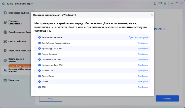Click the Режим Загрузки label
Image resolution: width=185 pixels, height=108 pixels.
pos(50,54)
